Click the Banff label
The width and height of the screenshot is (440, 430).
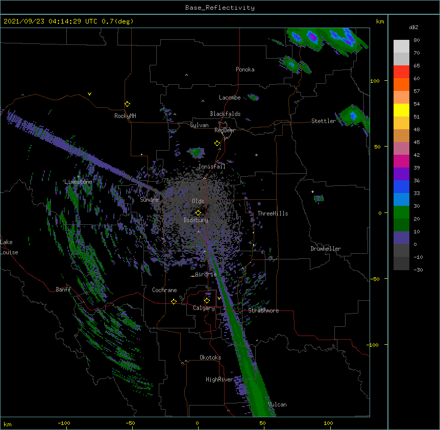tap(63, 290)
